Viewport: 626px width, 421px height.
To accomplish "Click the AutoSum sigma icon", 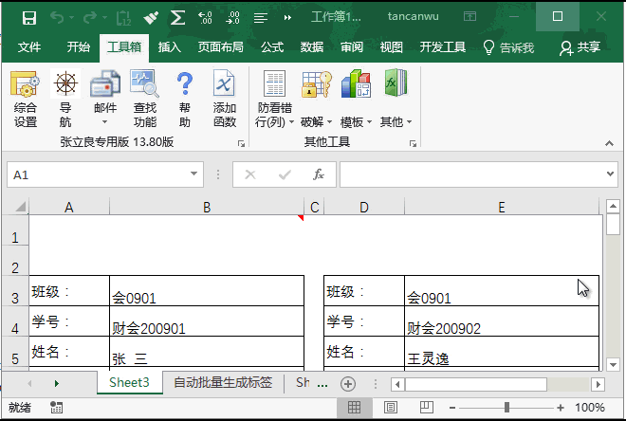I will point(177,17).
